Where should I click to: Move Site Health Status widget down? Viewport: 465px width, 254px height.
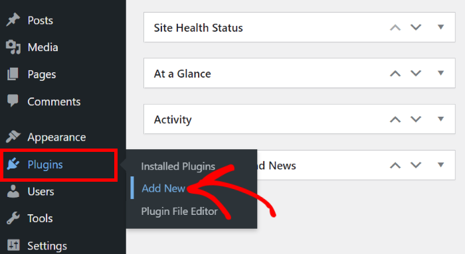(416, 28)
